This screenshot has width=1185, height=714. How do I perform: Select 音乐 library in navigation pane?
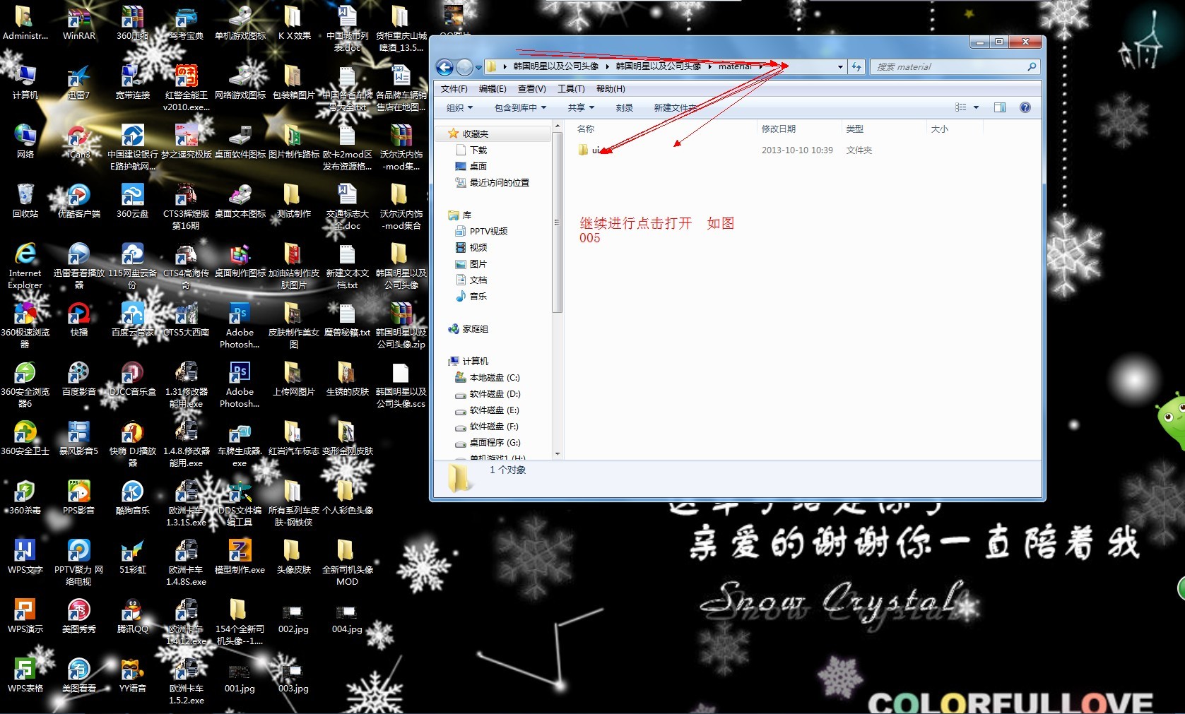[x=471, y=297]
